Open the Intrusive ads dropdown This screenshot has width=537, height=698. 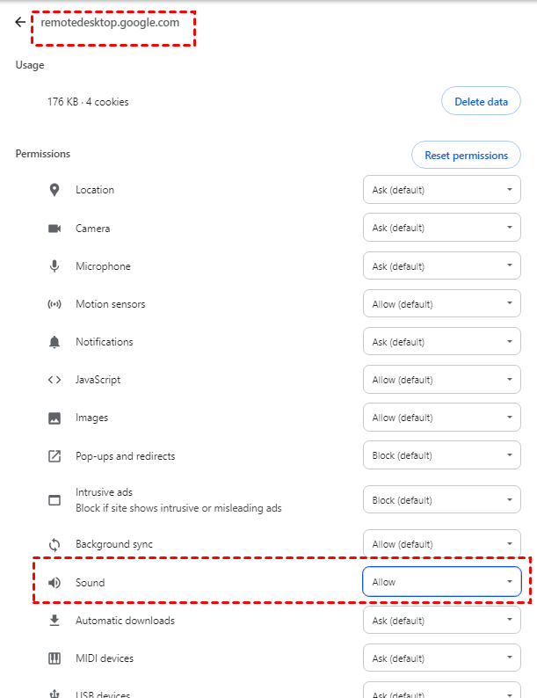coord(441,500)
